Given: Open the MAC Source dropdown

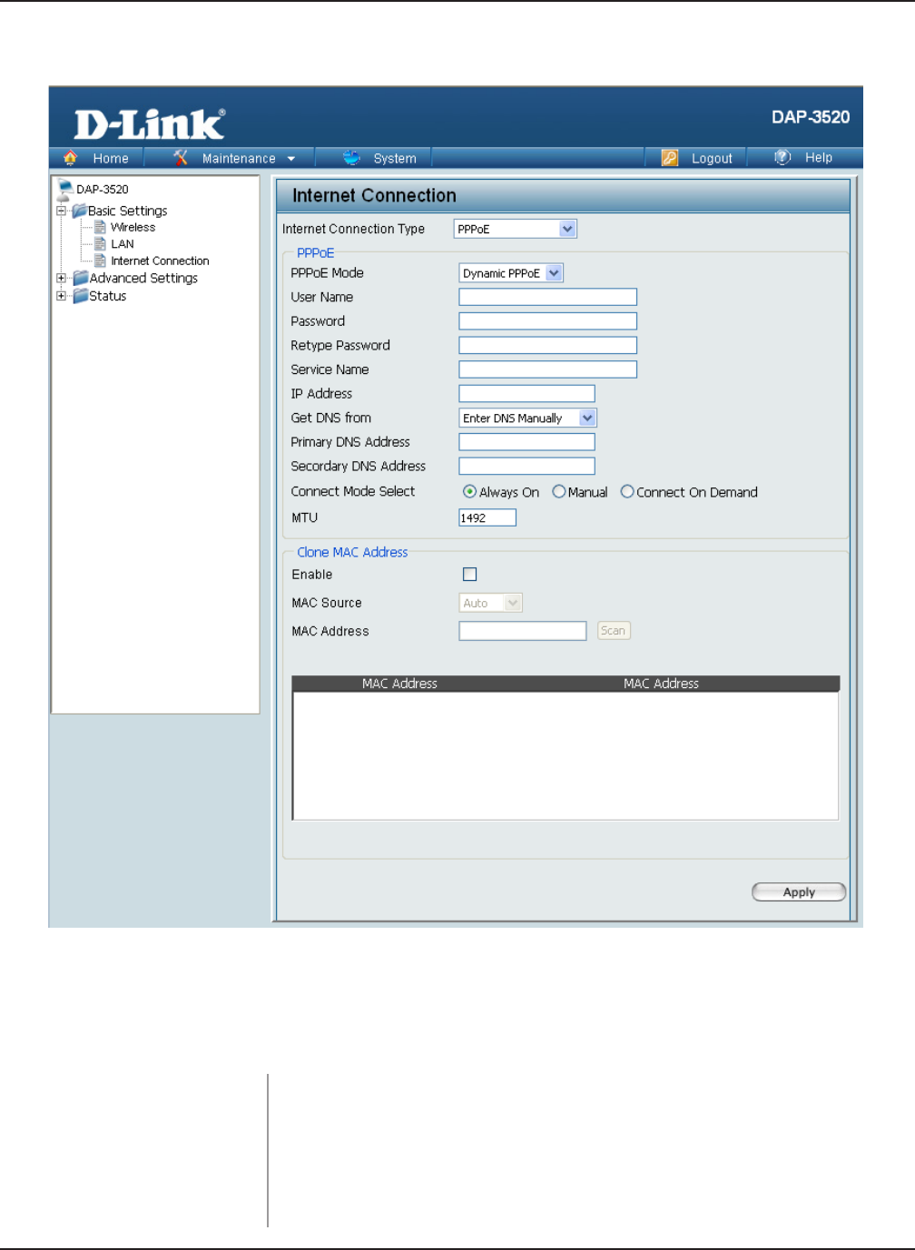Looking at the screenshot, I should (490, 603).
